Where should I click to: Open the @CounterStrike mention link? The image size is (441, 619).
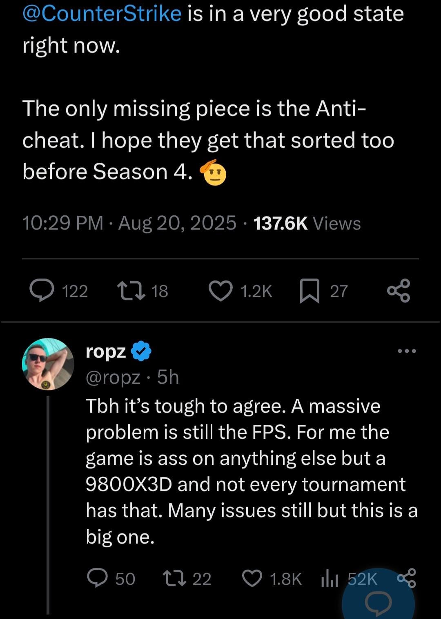pyautogui.click(x=102, y=13)
